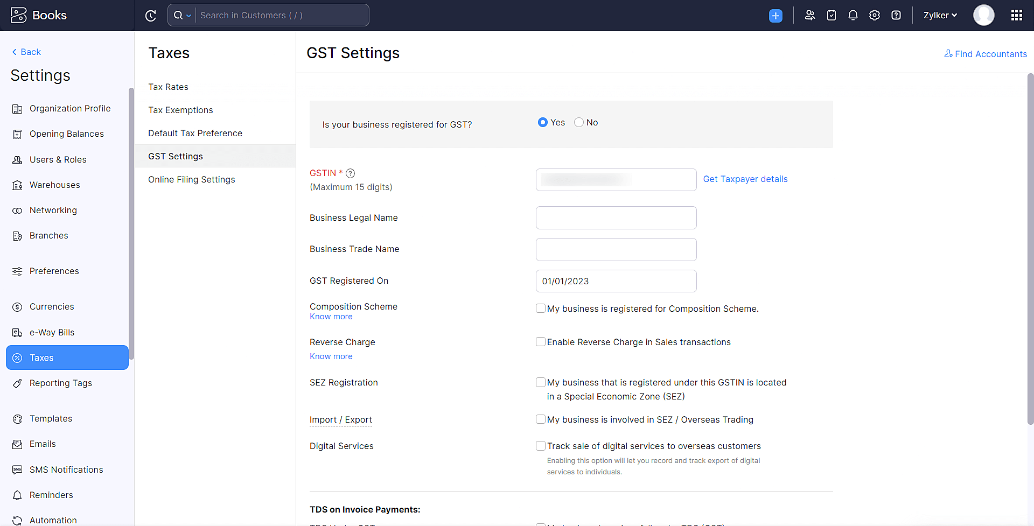Select No for GST registration

click(x=578, y=122)
